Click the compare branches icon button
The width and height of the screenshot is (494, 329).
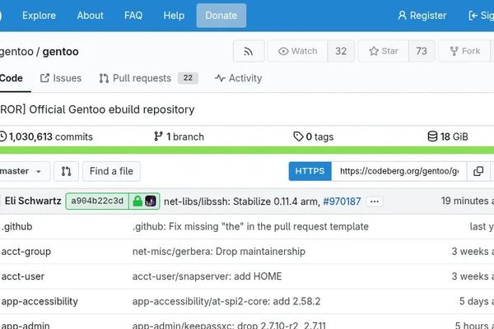(66, 171)
